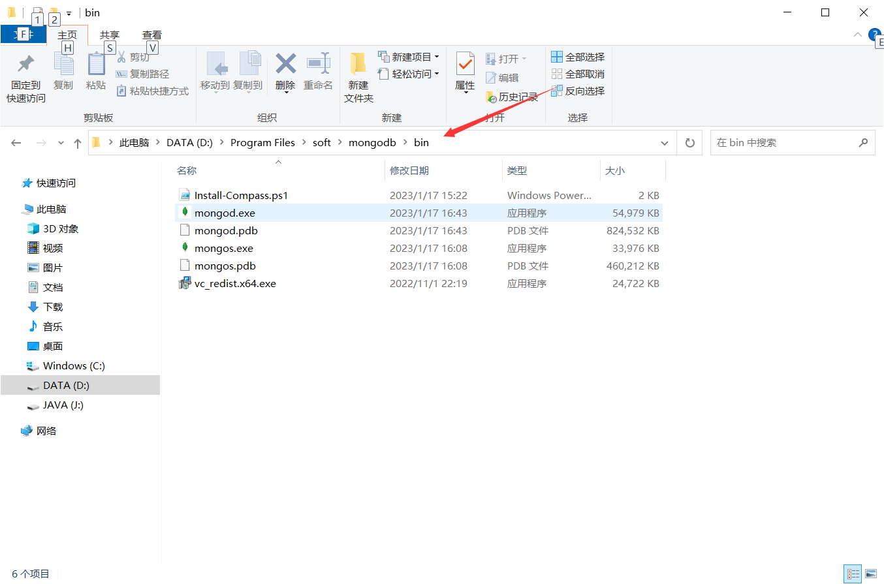Click 此电脑 in the breadcrumb path
The image size is (884, 584).
134,143
